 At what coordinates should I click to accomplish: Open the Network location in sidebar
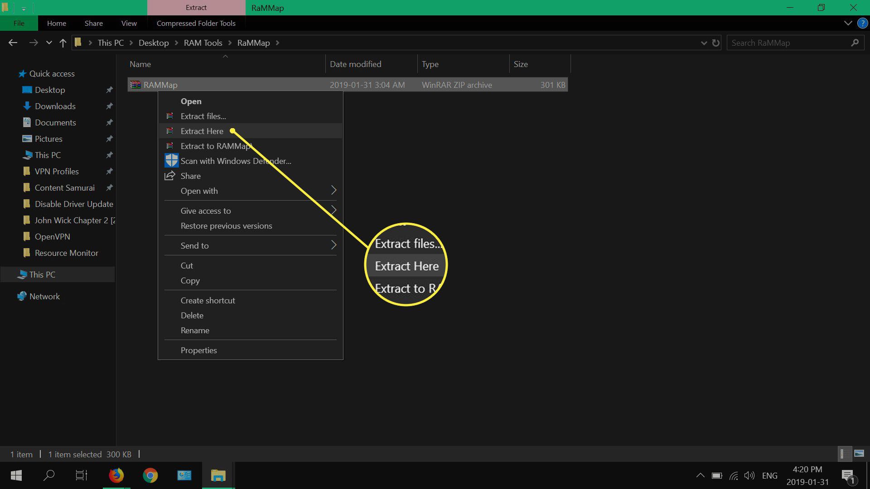point(45,296)
